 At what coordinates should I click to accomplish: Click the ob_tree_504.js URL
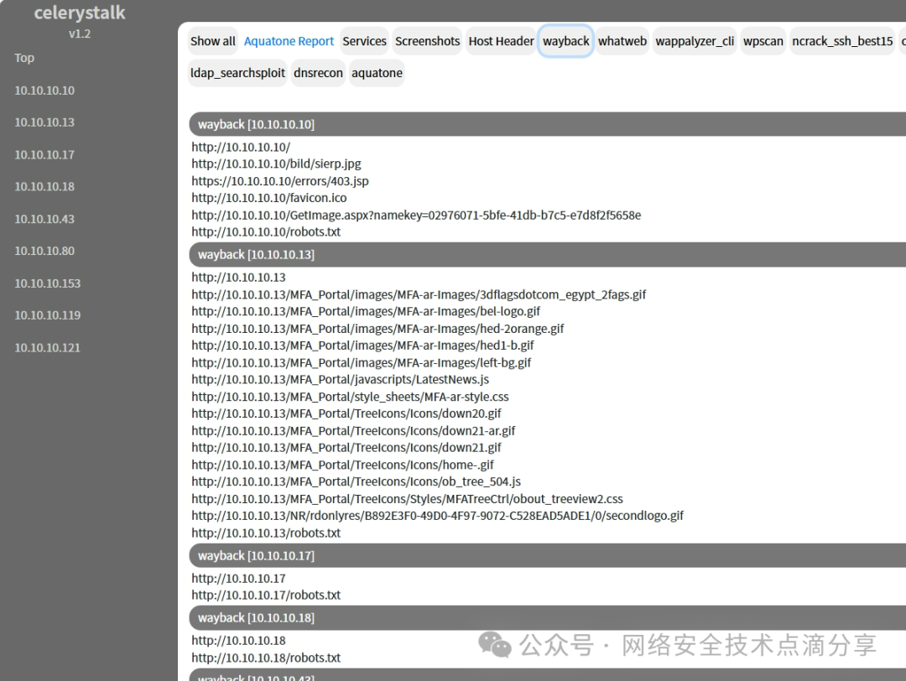[x=356, y=481]
